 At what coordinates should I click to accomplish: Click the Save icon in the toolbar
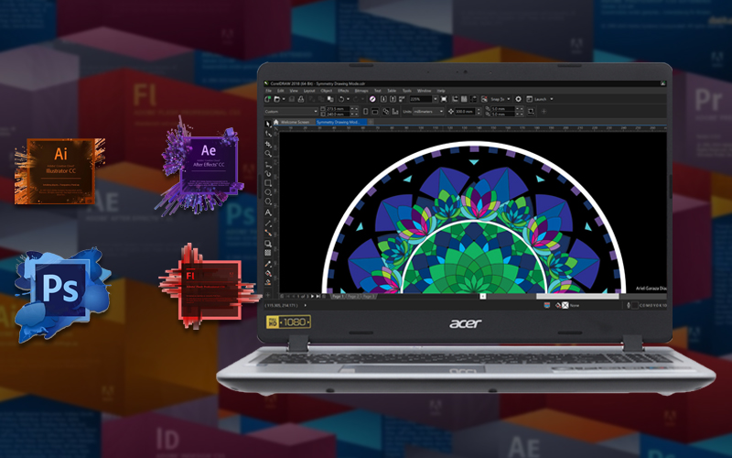point(292,99)
